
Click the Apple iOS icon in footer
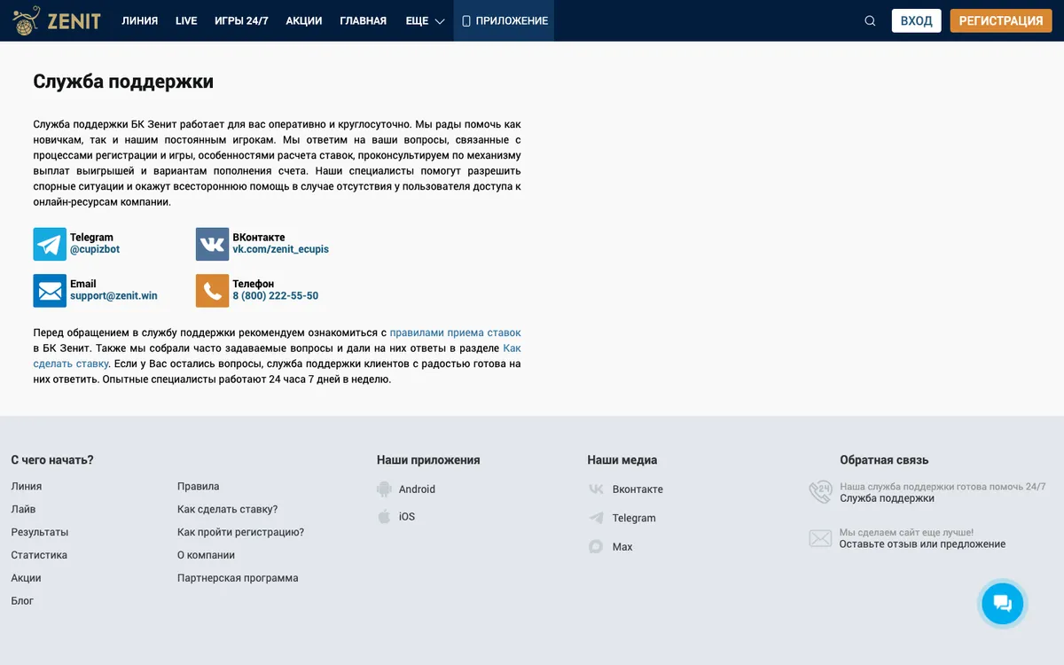[x=384, y=517]
